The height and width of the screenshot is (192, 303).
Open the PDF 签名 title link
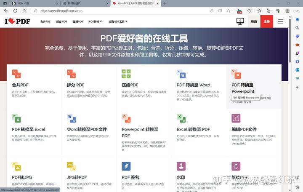[x=130, y=177]
